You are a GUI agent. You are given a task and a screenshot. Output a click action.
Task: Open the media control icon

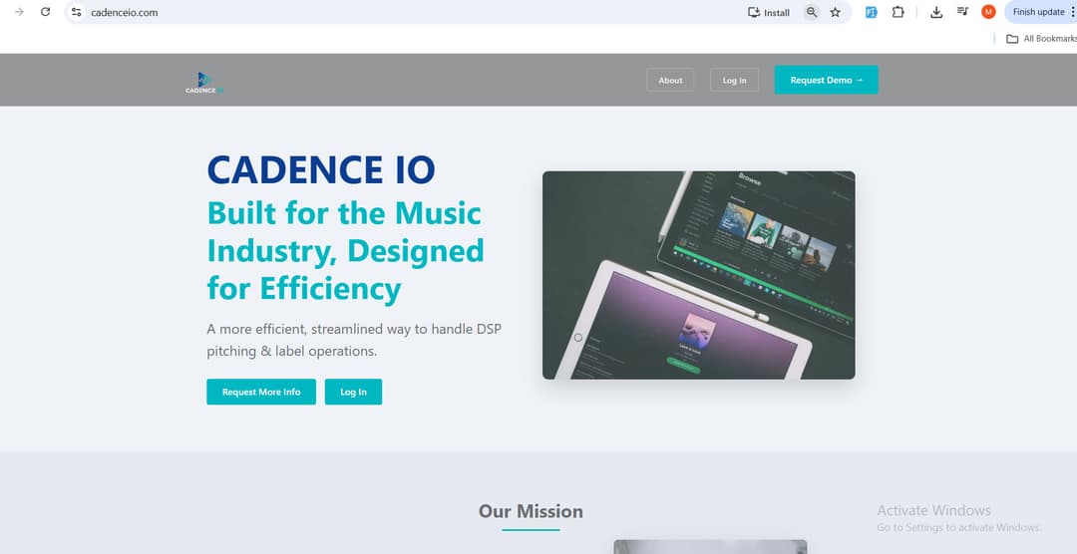pyautogui.click(x=963, y=12)
